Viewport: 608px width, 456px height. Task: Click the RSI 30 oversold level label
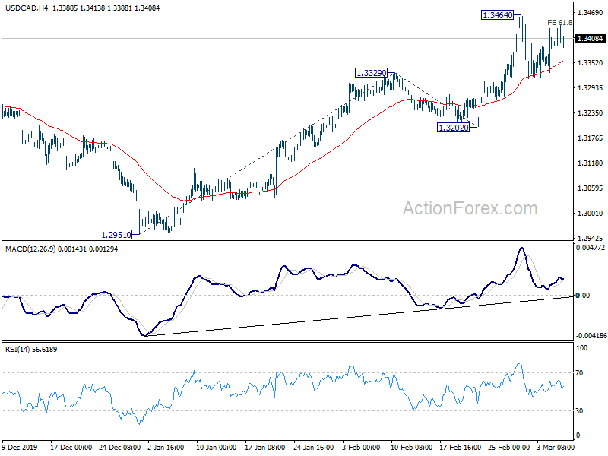(x=579, y=411)
